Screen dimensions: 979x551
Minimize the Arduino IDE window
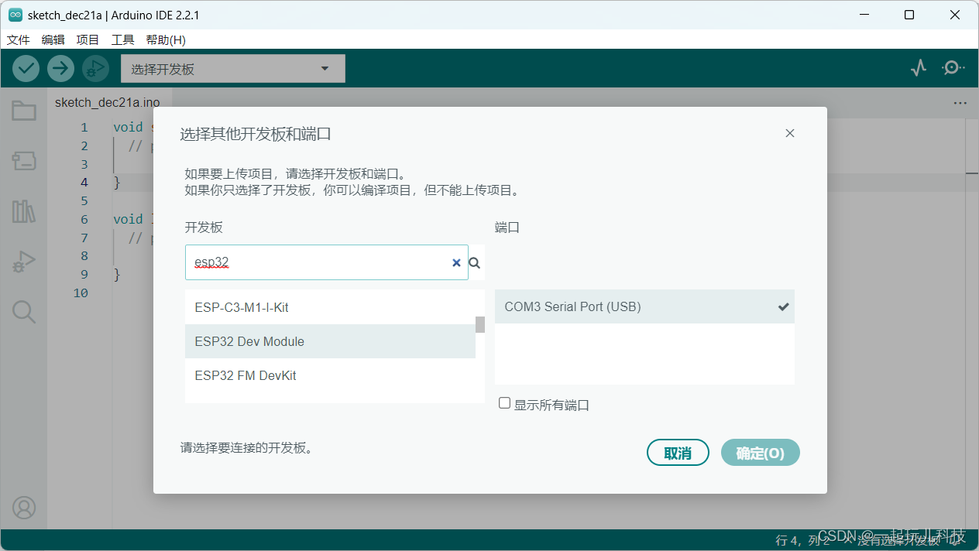click(x=864, y=15)
